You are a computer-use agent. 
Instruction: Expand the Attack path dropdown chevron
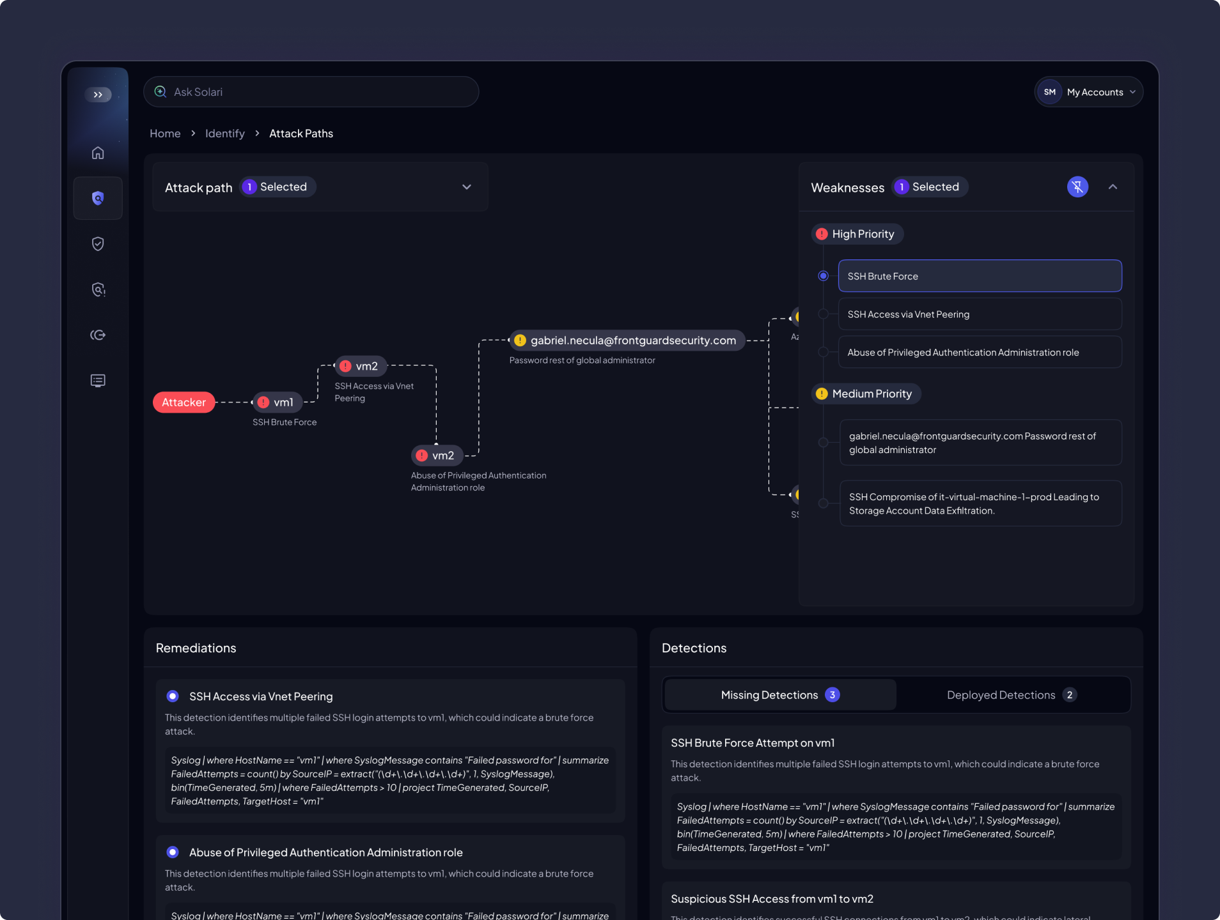(467, 187)
